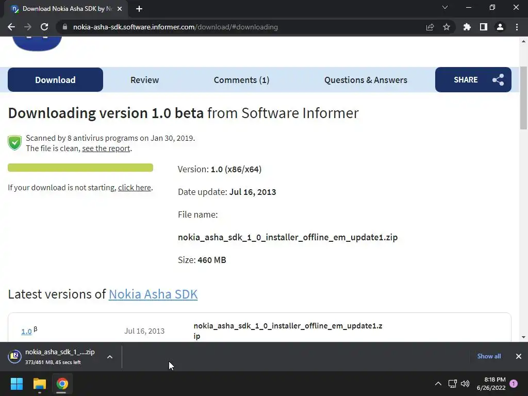Click the green download progress bar
Viewport: 528px width, 396px height.
click(80, 168)
